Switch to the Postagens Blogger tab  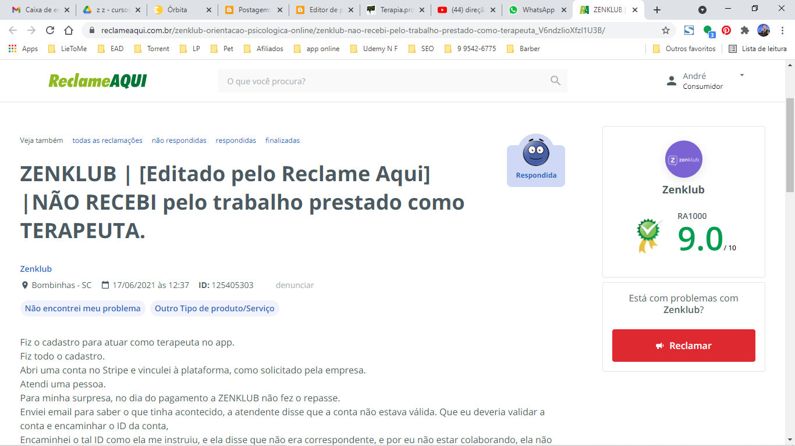click(x=253, y=10)
